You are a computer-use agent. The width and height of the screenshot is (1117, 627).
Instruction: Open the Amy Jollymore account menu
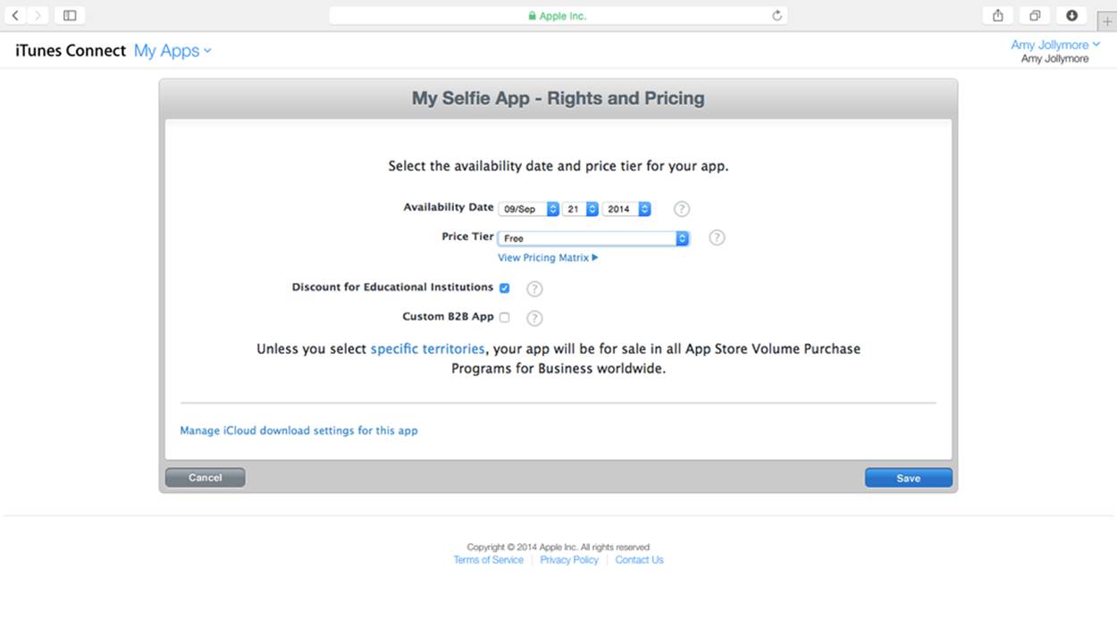click(x=1054, y=45)
